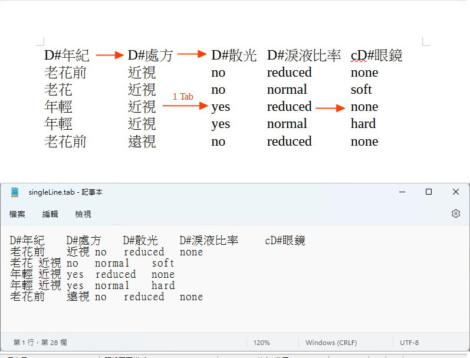The width and height of the screenshot is (470, 358).
Task: Click the arrow under the 1 Tab label
Action: [186, 106]
